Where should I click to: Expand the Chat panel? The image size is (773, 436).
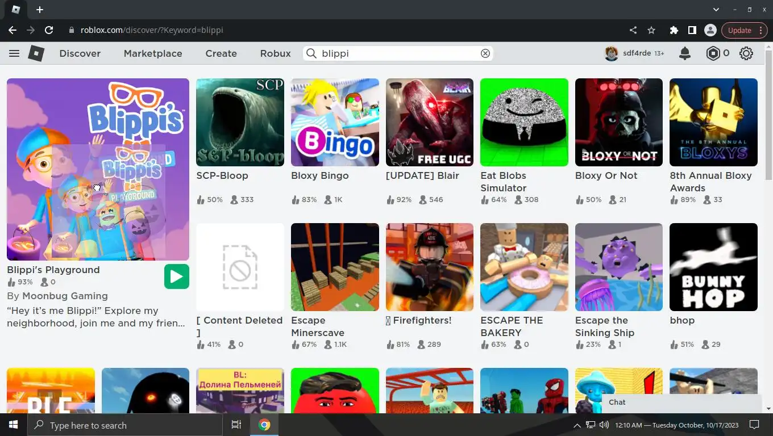coord(682,403)
